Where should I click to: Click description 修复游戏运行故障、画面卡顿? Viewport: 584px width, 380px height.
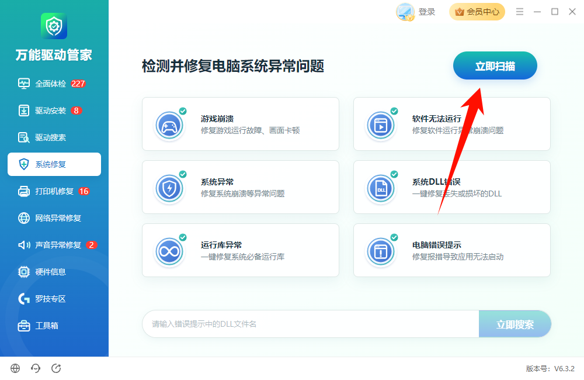(251, 130)
